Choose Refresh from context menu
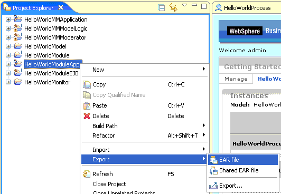 144,174
